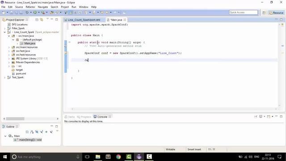
Task: Collapse the src/main/java folder
Action: click(9, 36)
